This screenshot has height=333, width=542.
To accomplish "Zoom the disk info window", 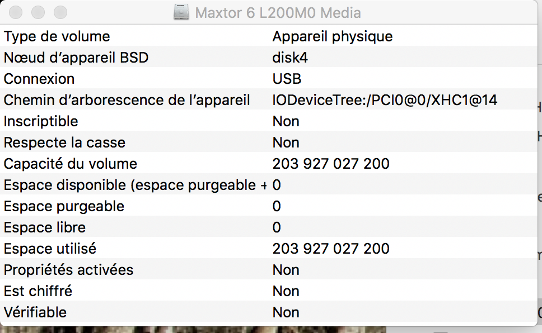I will (x=60, y=12).
